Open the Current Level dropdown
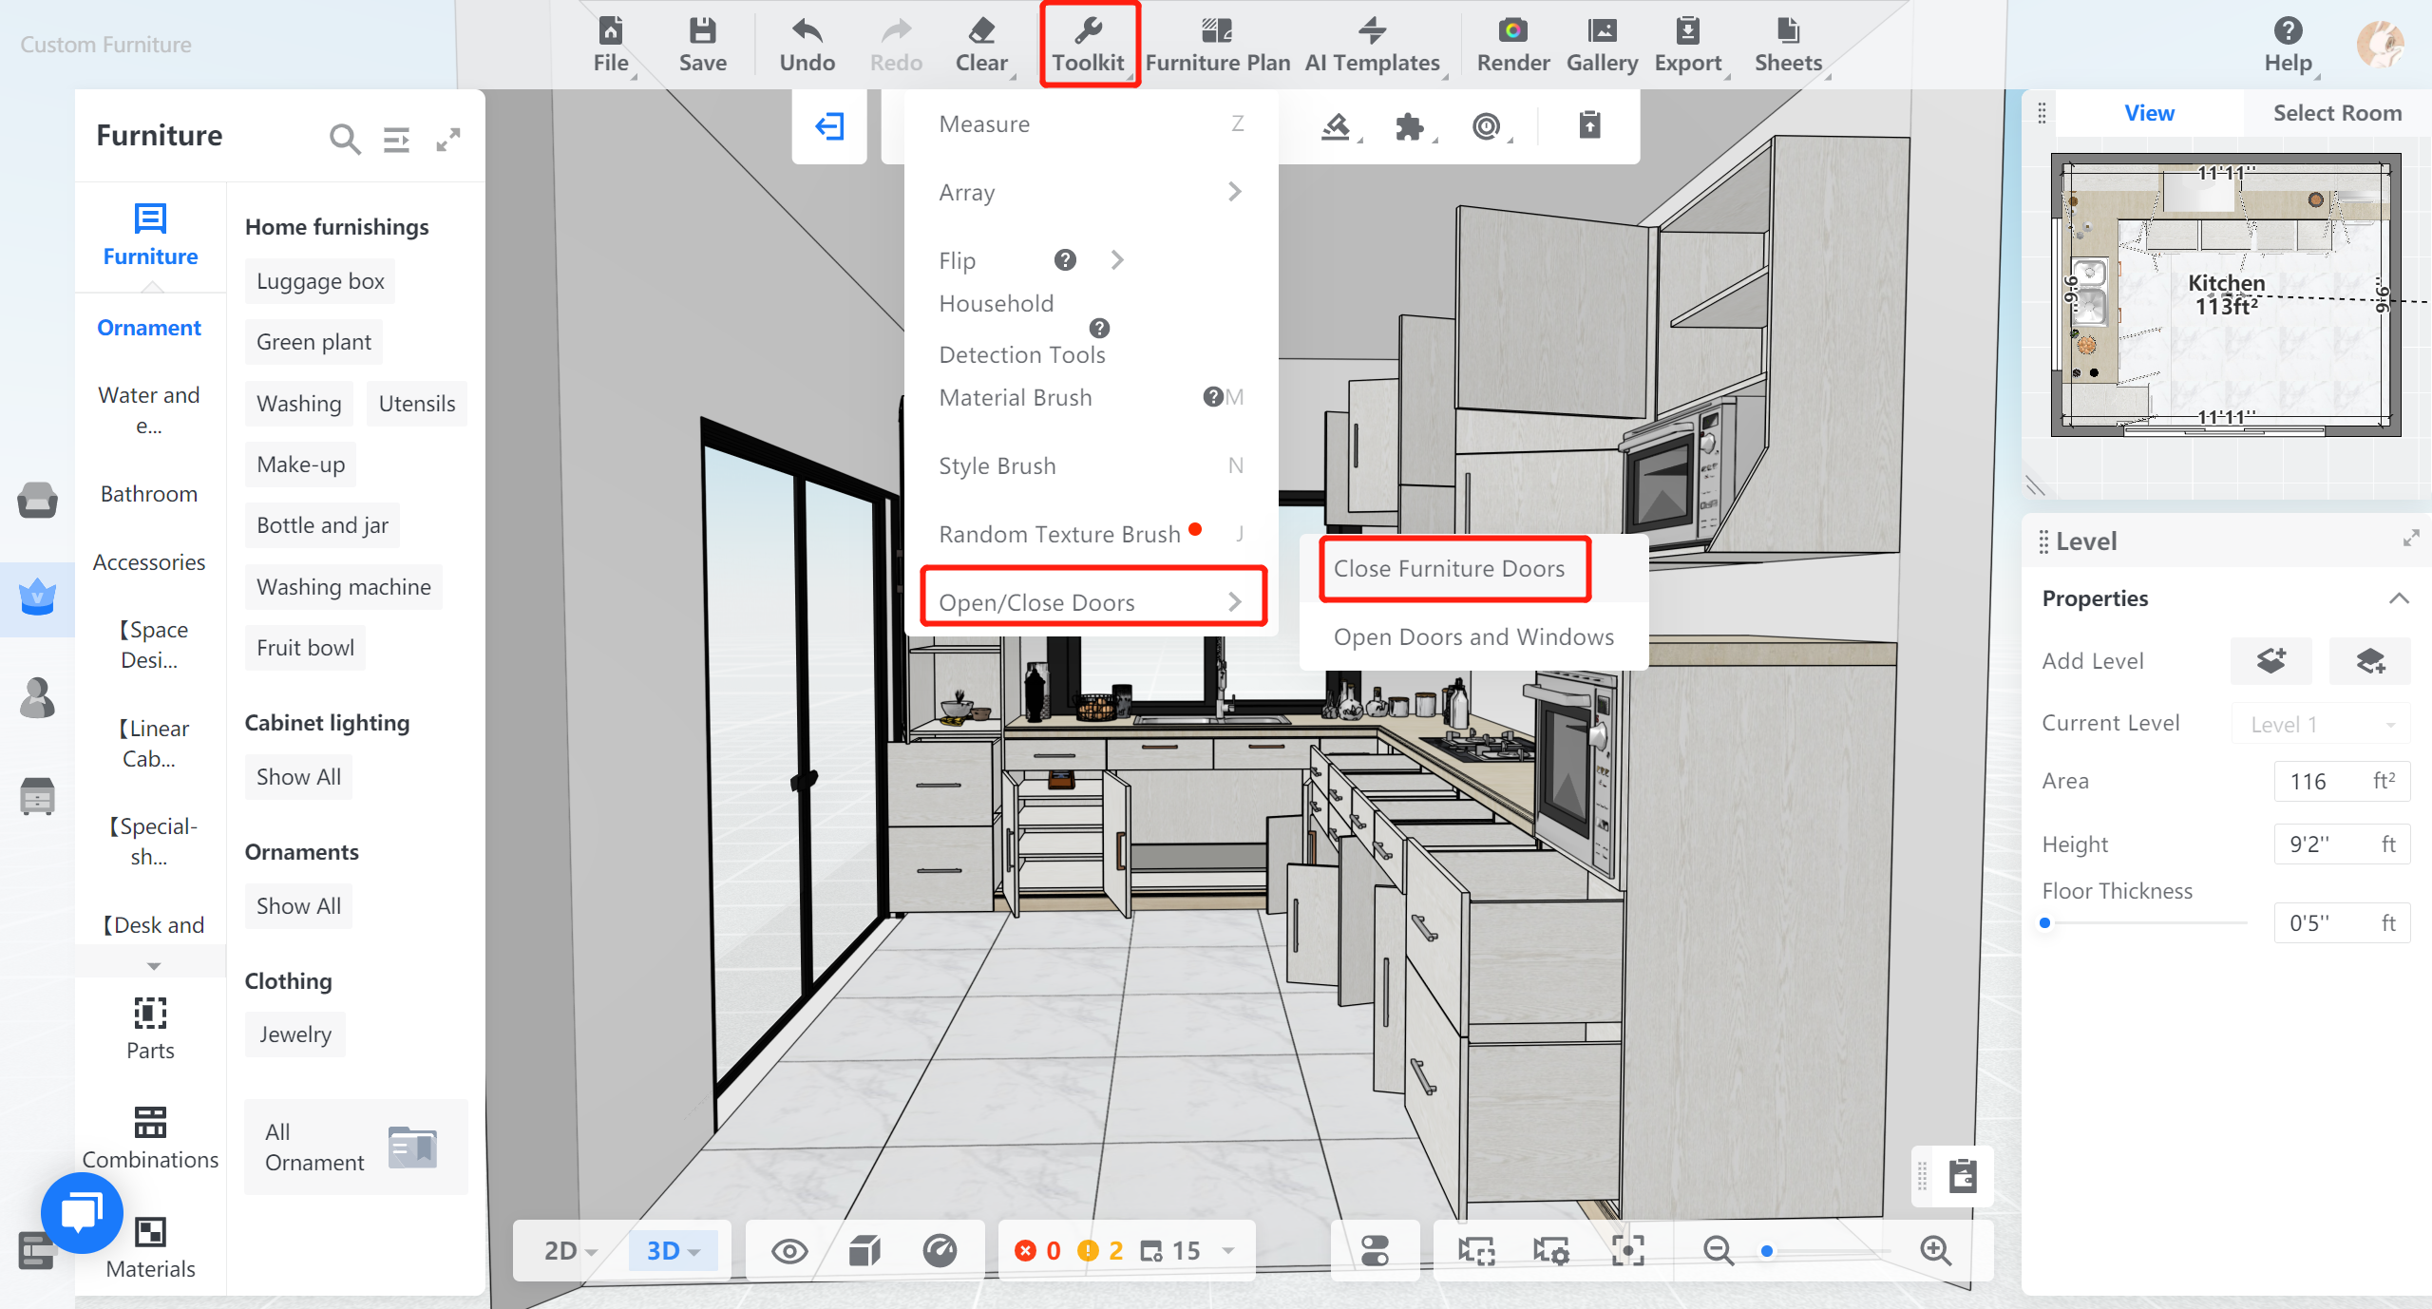Screen dimensions: 2432x1309 point(2321,724)
